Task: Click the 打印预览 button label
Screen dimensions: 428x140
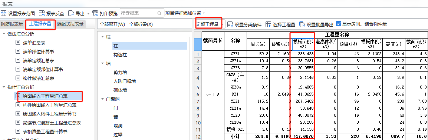Action: coord(109,13)
